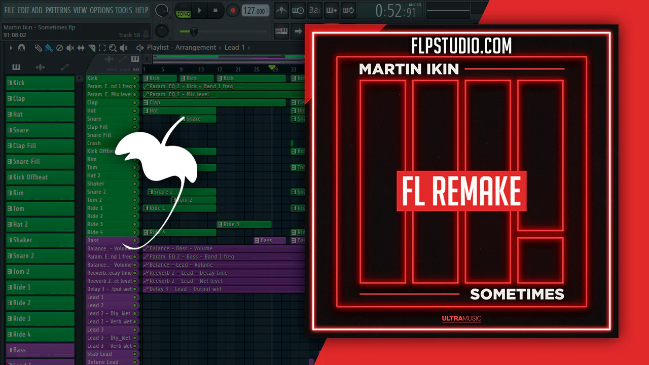Image resolution: width=649 pixels, height=365 pixels.
Task: Select the Mute tool in Playlist toolbar
Action: (x=70, y=48)
